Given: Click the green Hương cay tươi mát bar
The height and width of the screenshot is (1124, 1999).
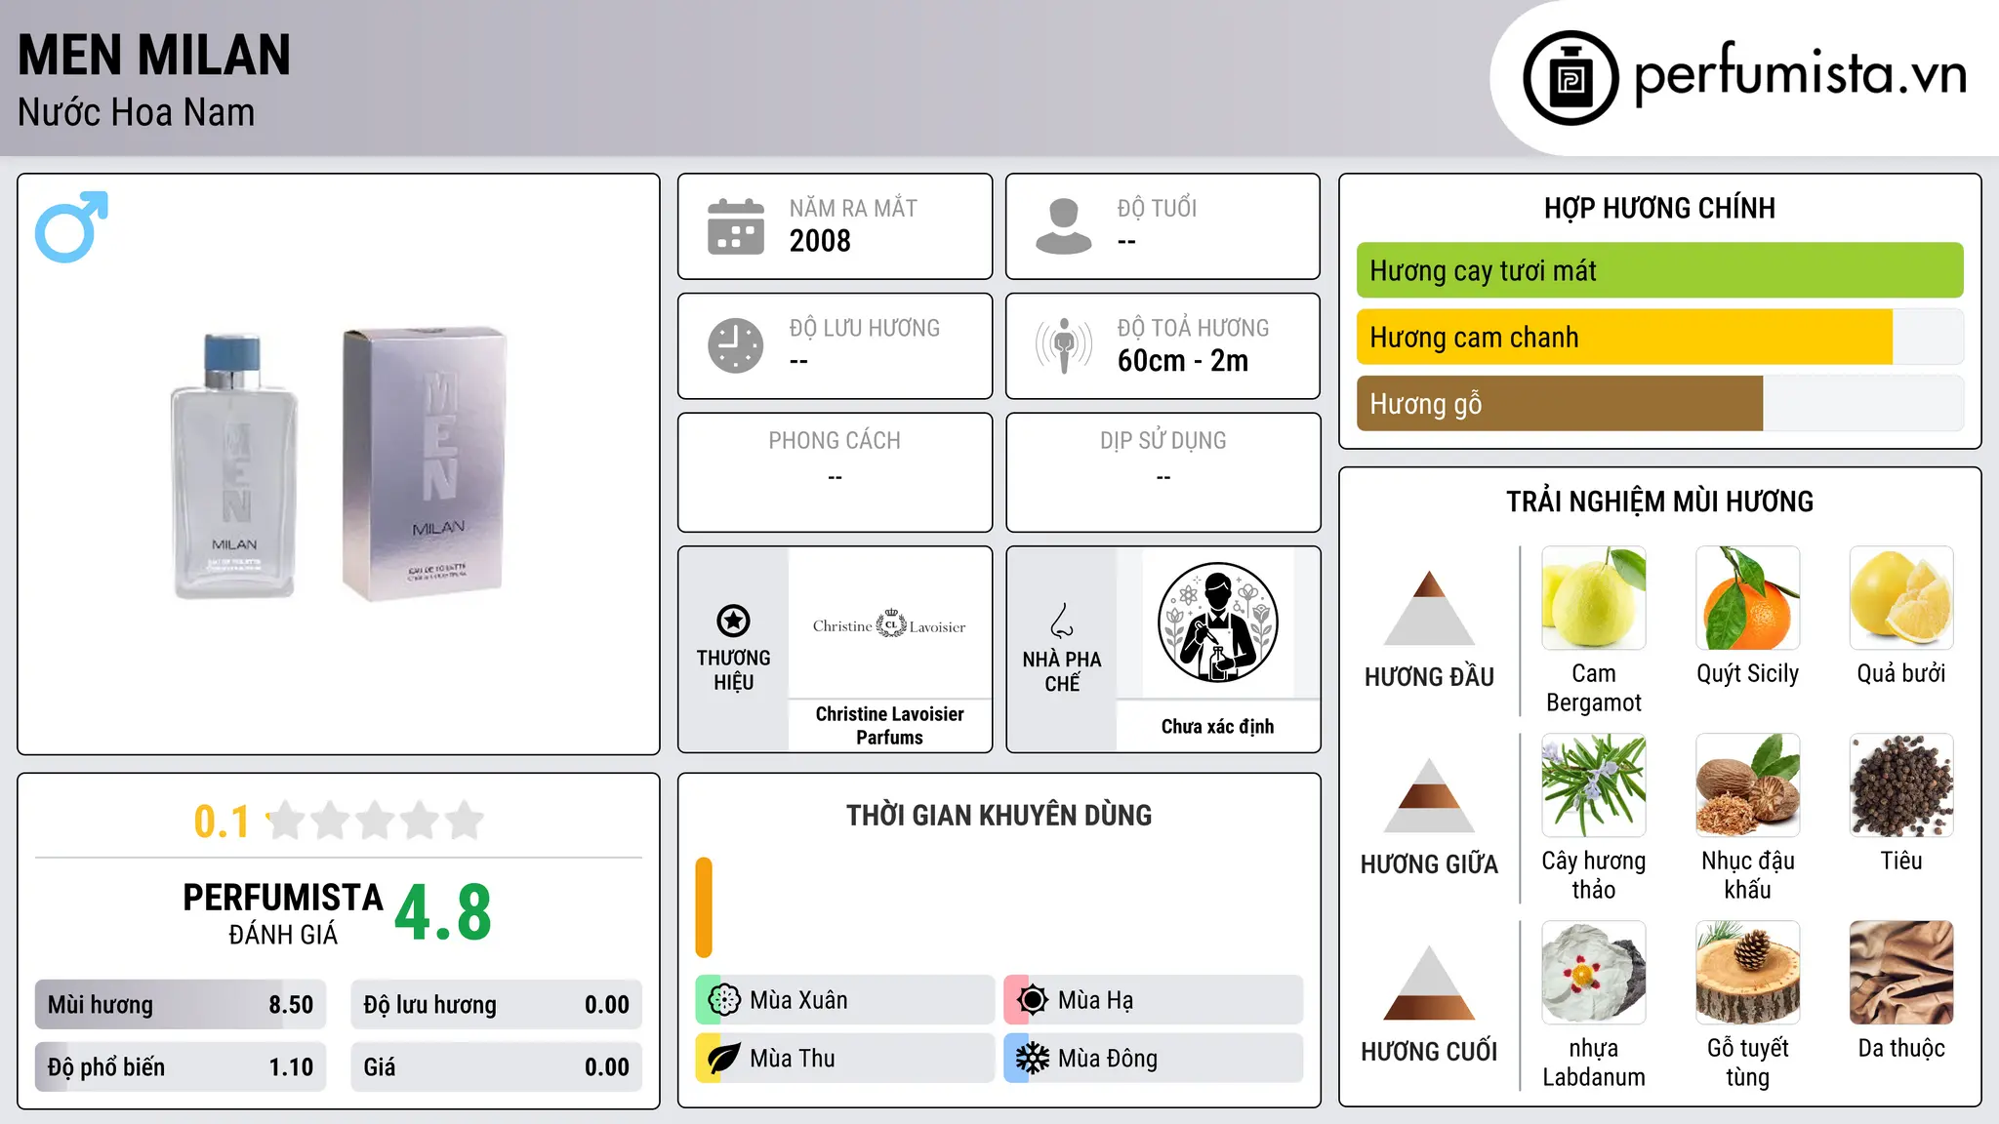Looking at the screenshot, I should click(x=1659, y=270).
